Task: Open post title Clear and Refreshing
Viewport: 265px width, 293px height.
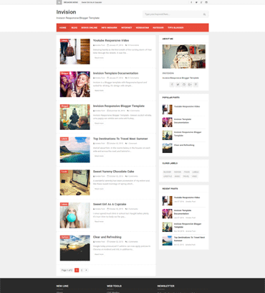Action: (107, 237)
